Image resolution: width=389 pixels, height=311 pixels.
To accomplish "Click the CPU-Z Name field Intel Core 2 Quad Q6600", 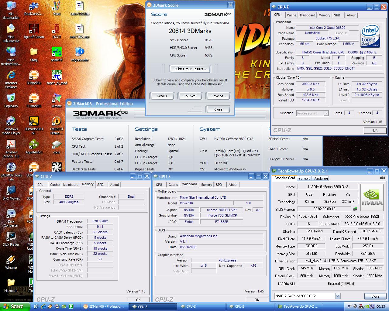I will (x=327, y=28).
